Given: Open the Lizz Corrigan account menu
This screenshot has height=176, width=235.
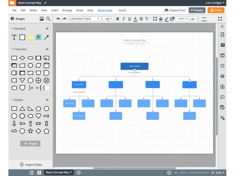Looking at the screenshot, I should (x=215, y=3).
